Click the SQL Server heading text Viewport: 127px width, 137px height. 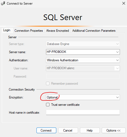pos(63,17)
